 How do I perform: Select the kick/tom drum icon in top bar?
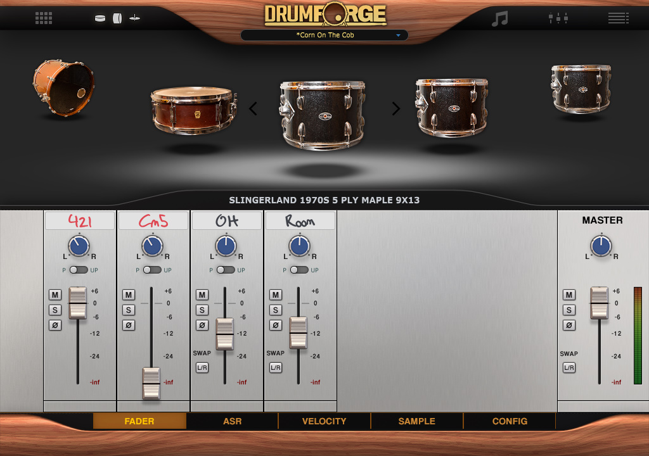click(117, 18)
